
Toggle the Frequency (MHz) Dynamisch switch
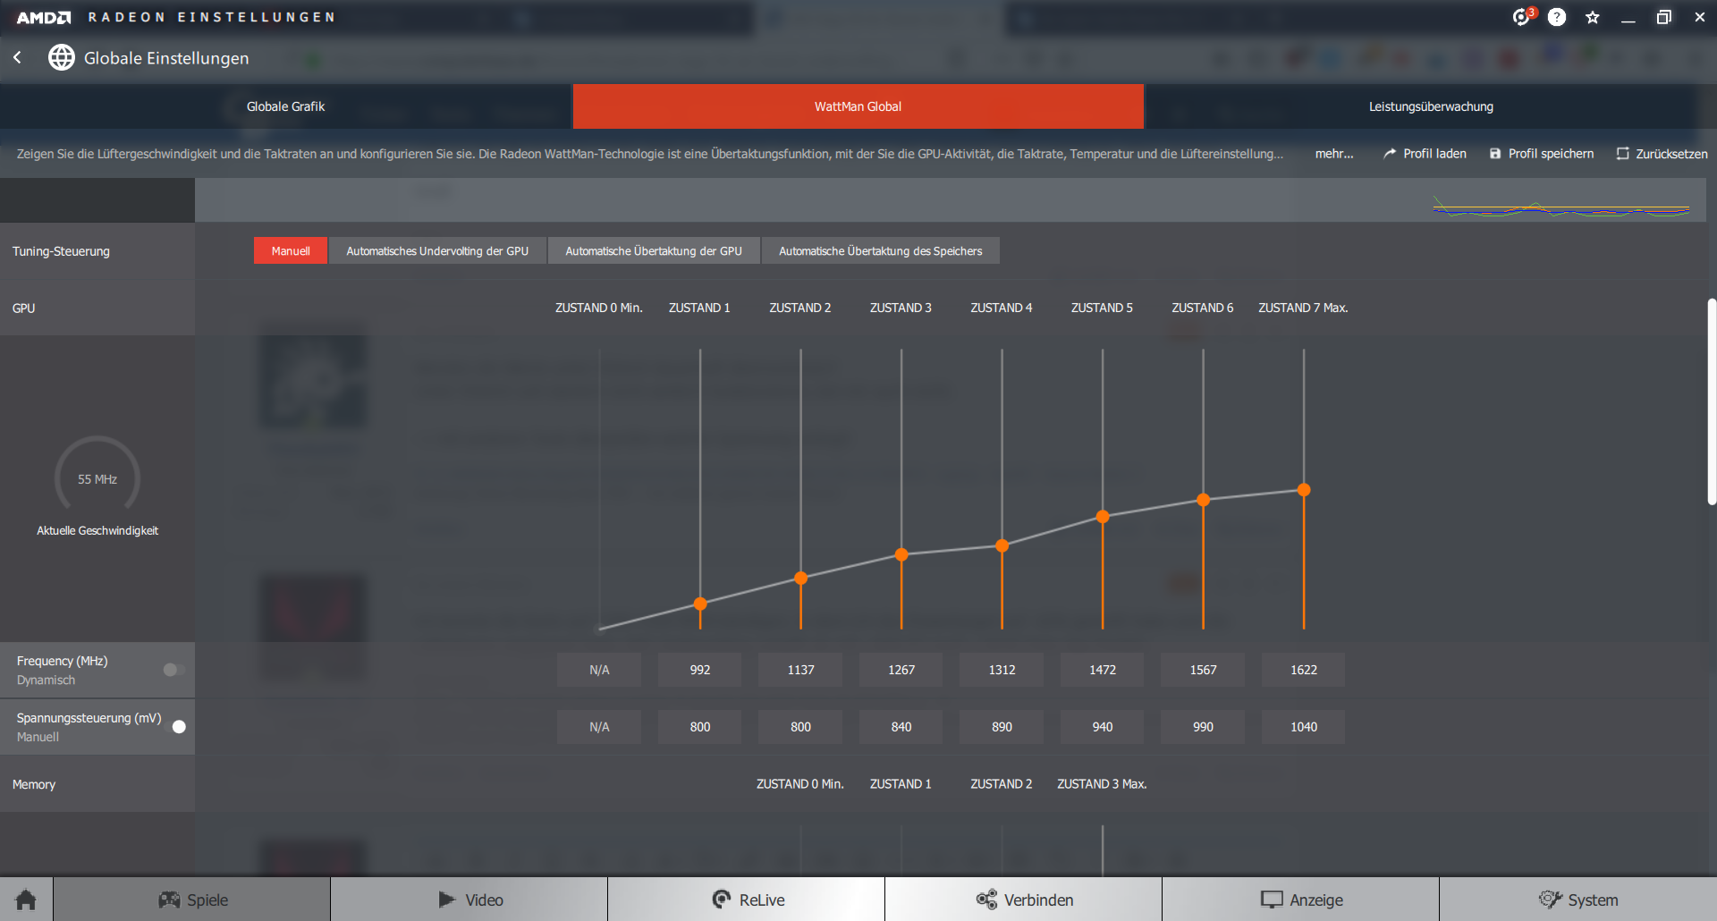pyautogui.click(x=174, y=670)
